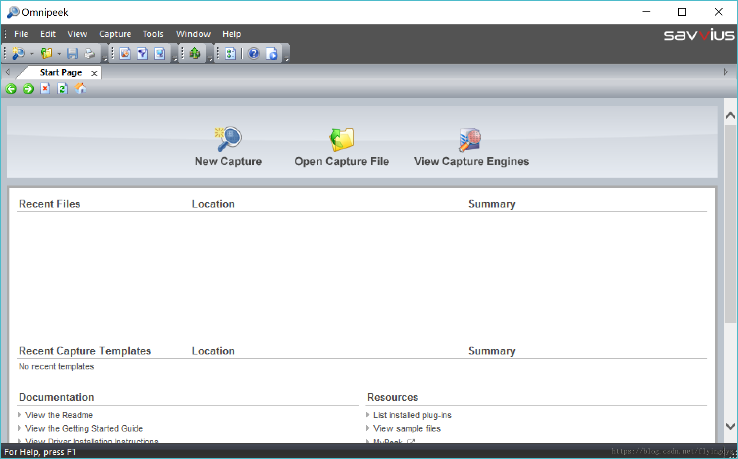Click the page-with-play-arrow toolbar icon
The height and width of the screenshot is (459, 738).
pyautogui.click(x=272, y=53)
